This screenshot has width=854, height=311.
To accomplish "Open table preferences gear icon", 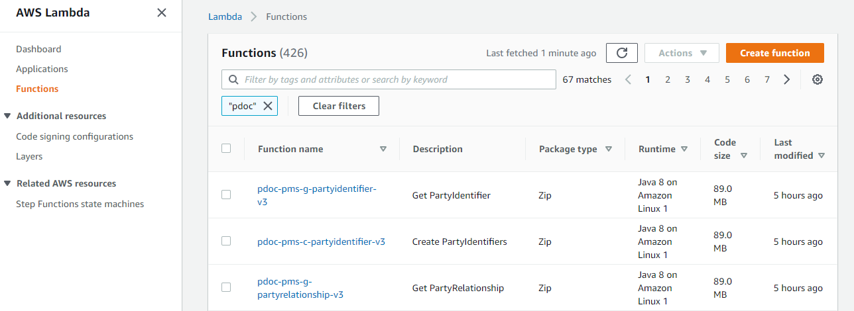I will tap(818, 79).
